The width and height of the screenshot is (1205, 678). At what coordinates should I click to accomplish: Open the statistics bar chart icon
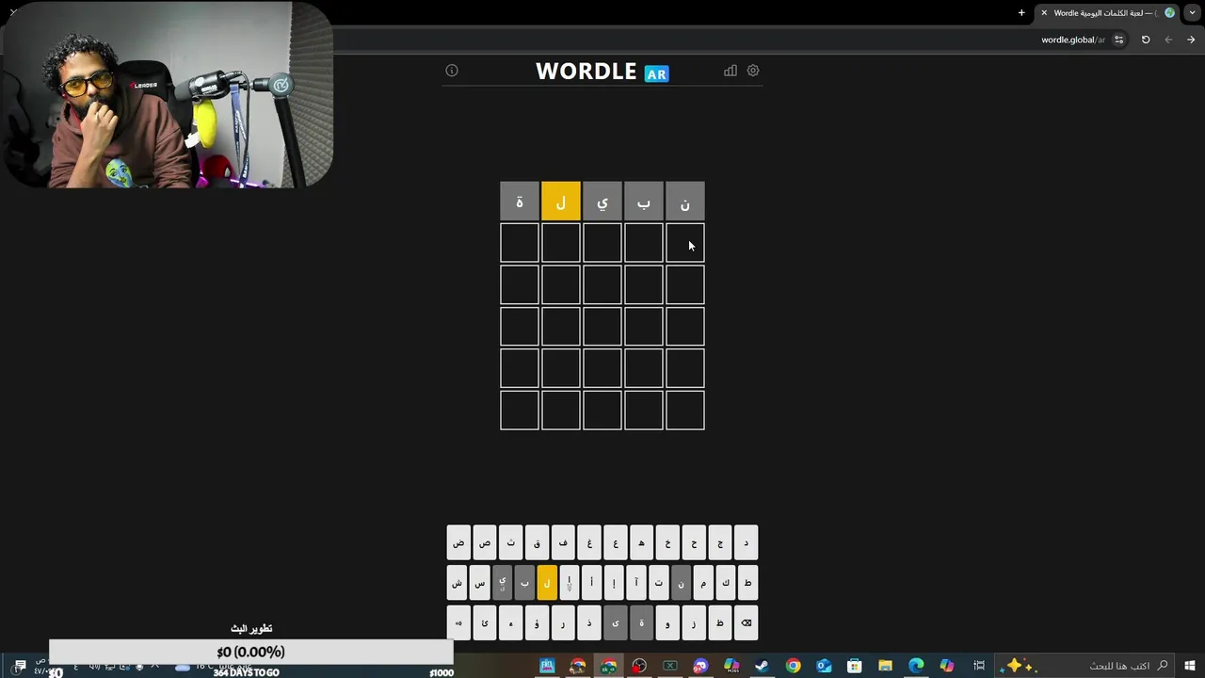[x=731, y=71]
